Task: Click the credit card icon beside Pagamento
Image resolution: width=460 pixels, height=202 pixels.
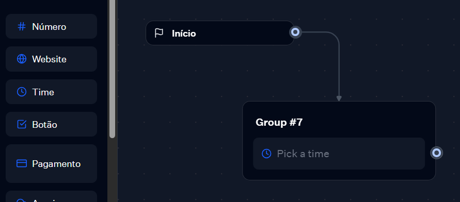Action: 22,163
